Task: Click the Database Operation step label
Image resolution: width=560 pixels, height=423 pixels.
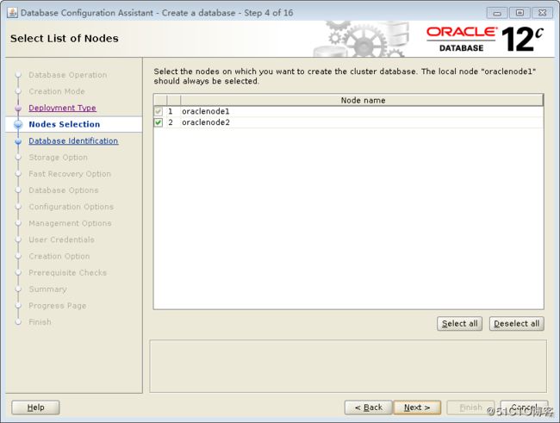Action: pos(68,75)
